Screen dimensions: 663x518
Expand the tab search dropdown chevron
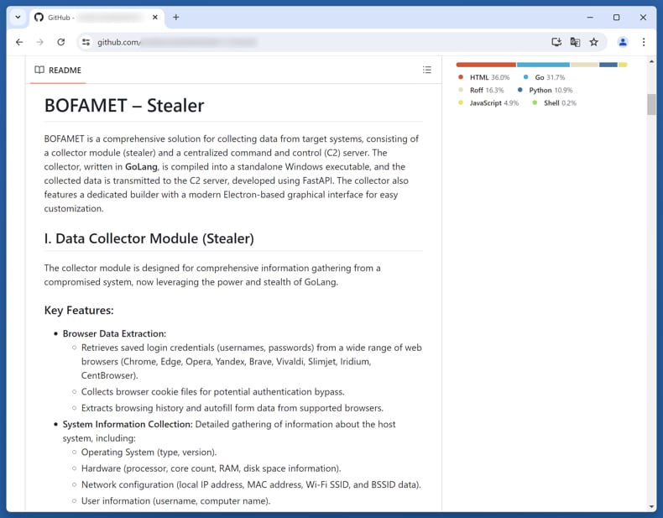(x=18, y=17)
